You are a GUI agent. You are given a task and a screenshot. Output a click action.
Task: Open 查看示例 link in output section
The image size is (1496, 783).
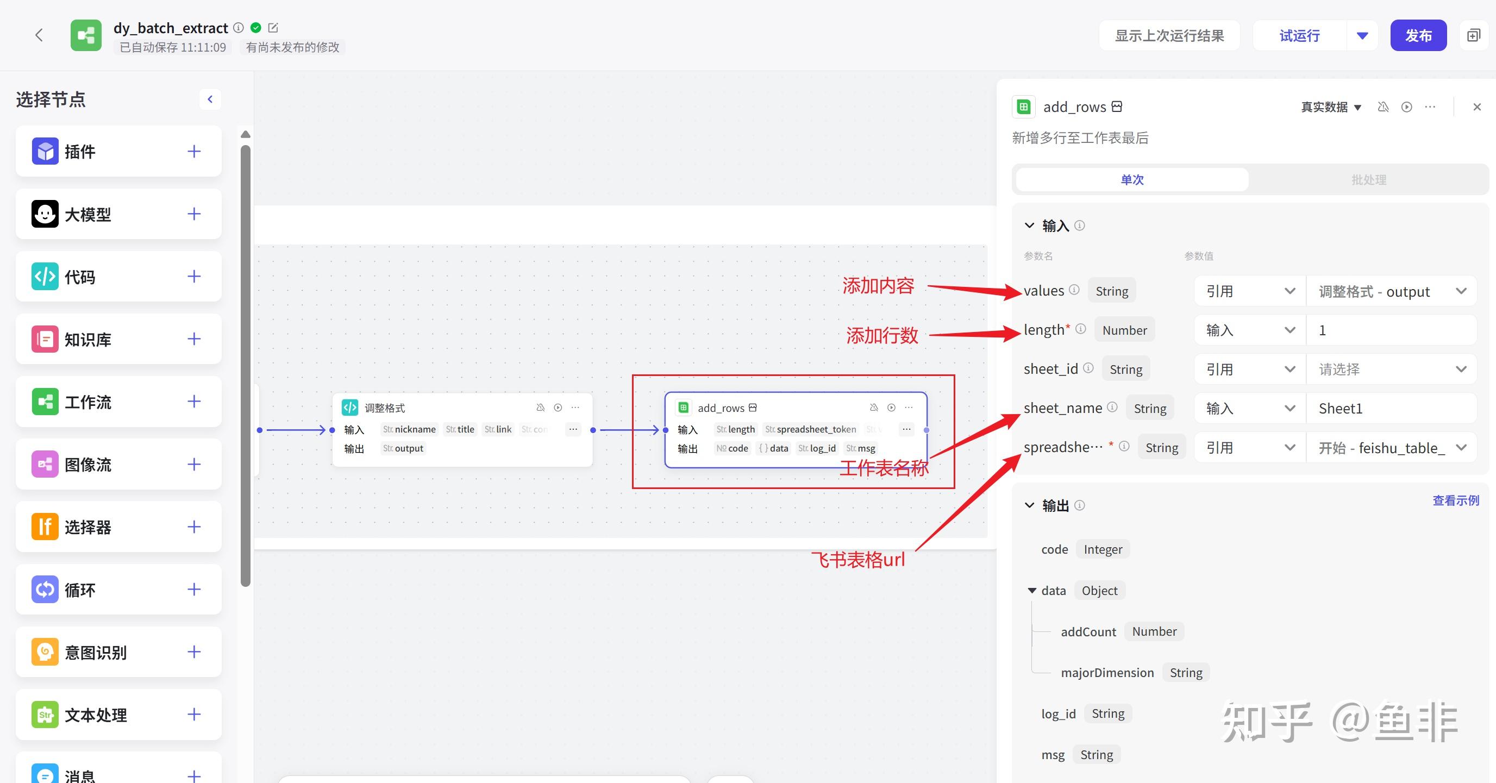click(1456, 500)
